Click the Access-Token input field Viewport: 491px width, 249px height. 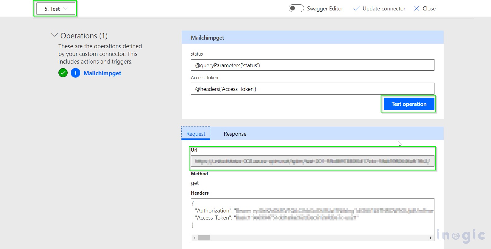coord(312,89)
